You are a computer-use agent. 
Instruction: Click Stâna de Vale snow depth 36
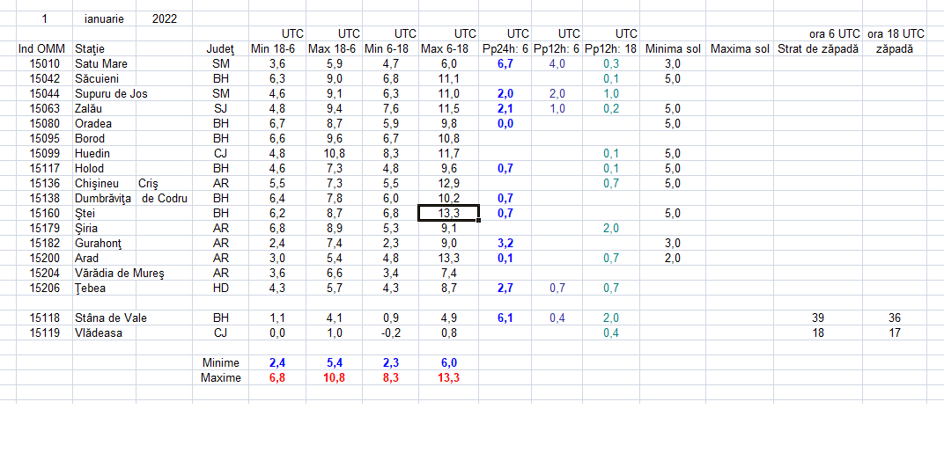click(x=896, y=318)
